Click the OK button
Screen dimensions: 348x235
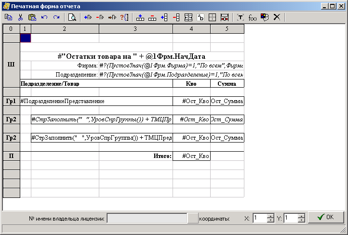point(325,217)
